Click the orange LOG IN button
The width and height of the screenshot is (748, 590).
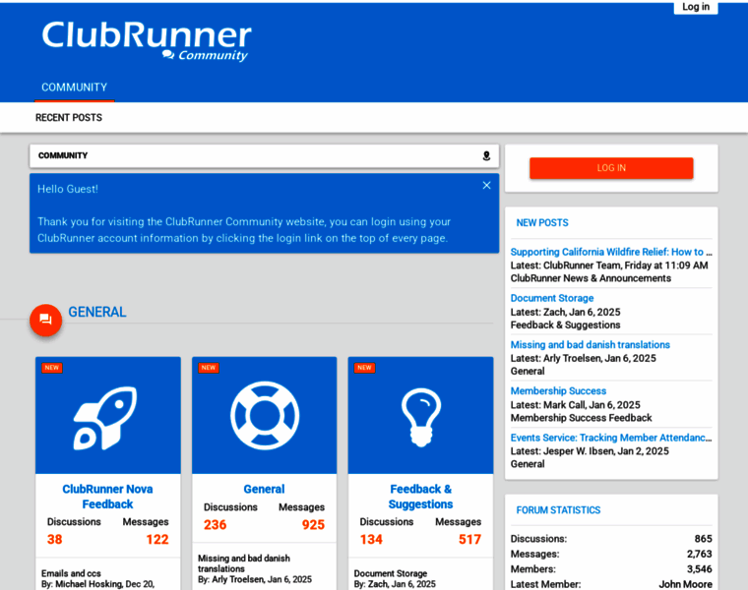coord(611,168)
